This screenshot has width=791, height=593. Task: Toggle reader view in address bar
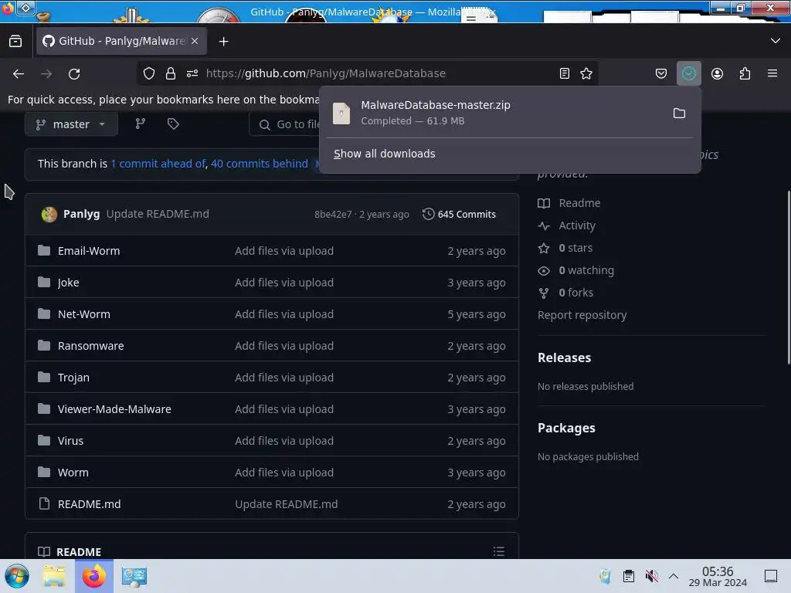(565, 73)
